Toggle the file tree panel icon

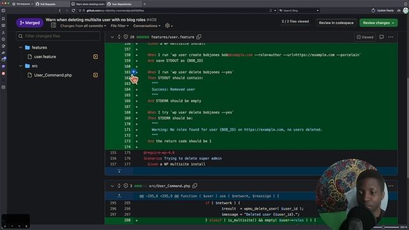pos(54,26)
